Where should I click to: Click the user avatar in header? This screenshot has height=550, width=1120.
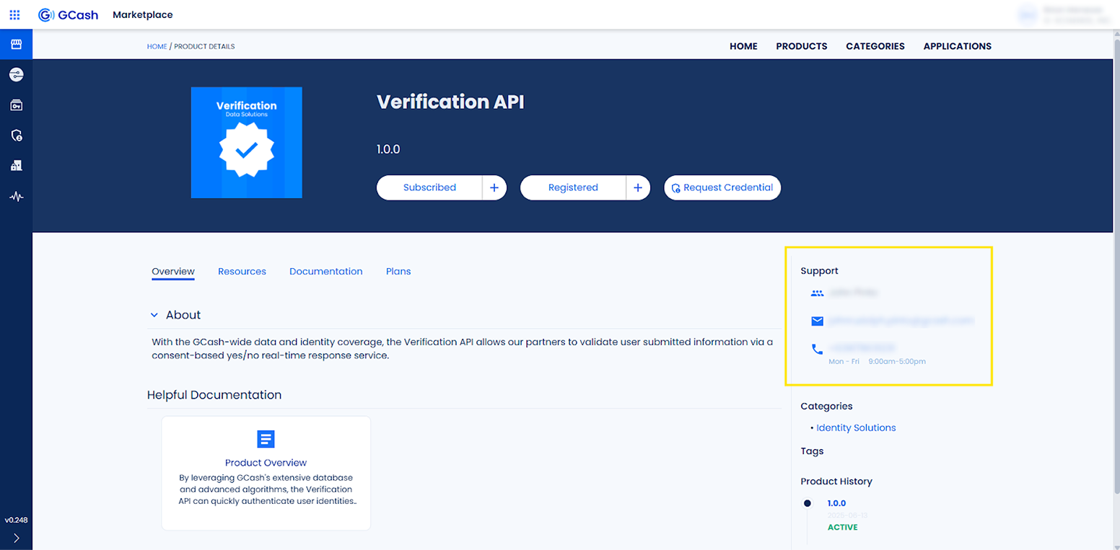tap(1028, 15)
